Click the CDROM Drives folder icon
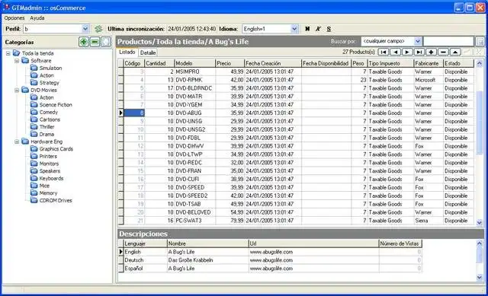Viewport: 488px width, 296px height. click(x=34, y=200)
